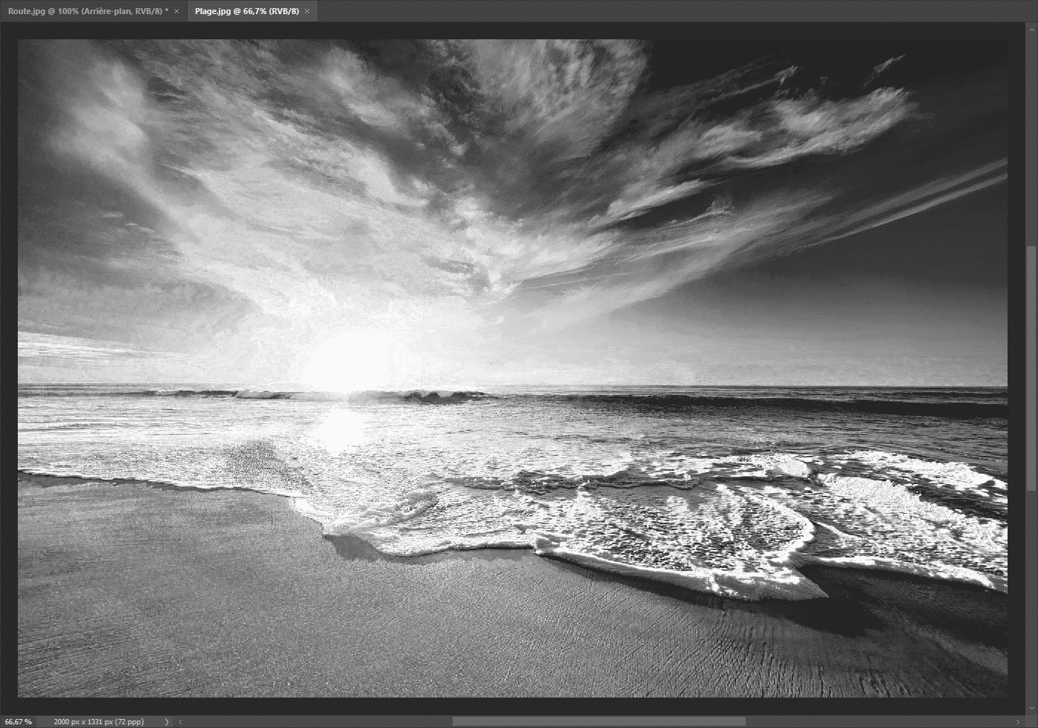Image resolution: width=1038 pixels, height=728 pixels.
Task: Click the vertical scrollbar thumb
Action: (x=1031, y=368)
